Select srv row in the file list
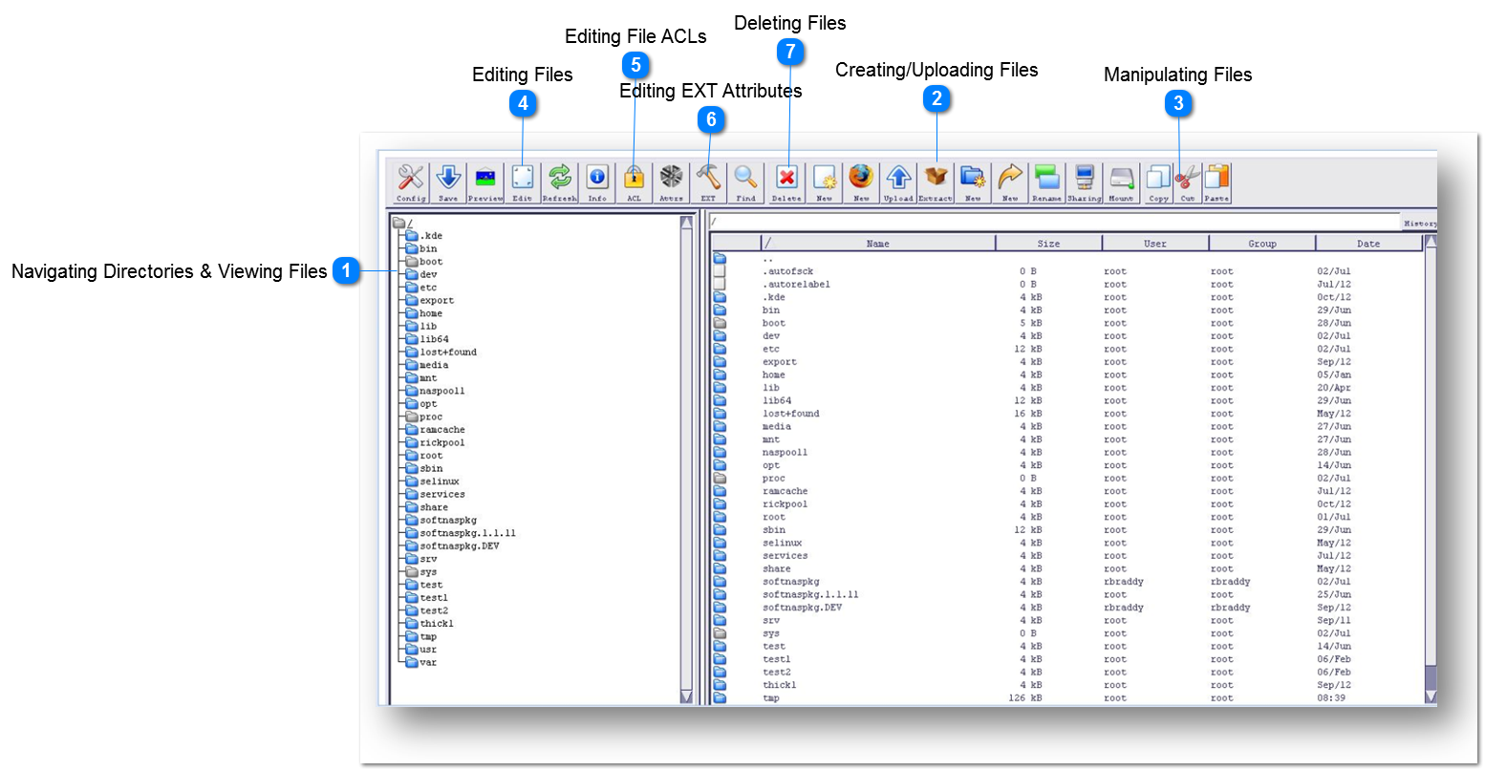The height and width of the screenshot is (771, 1485). [x=1067, y=621]
